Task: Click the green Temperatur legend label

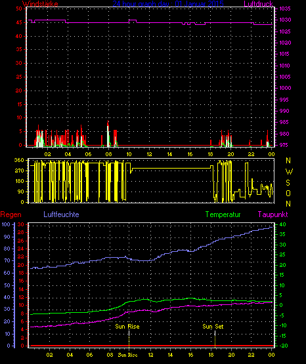Action: point(223,214)
